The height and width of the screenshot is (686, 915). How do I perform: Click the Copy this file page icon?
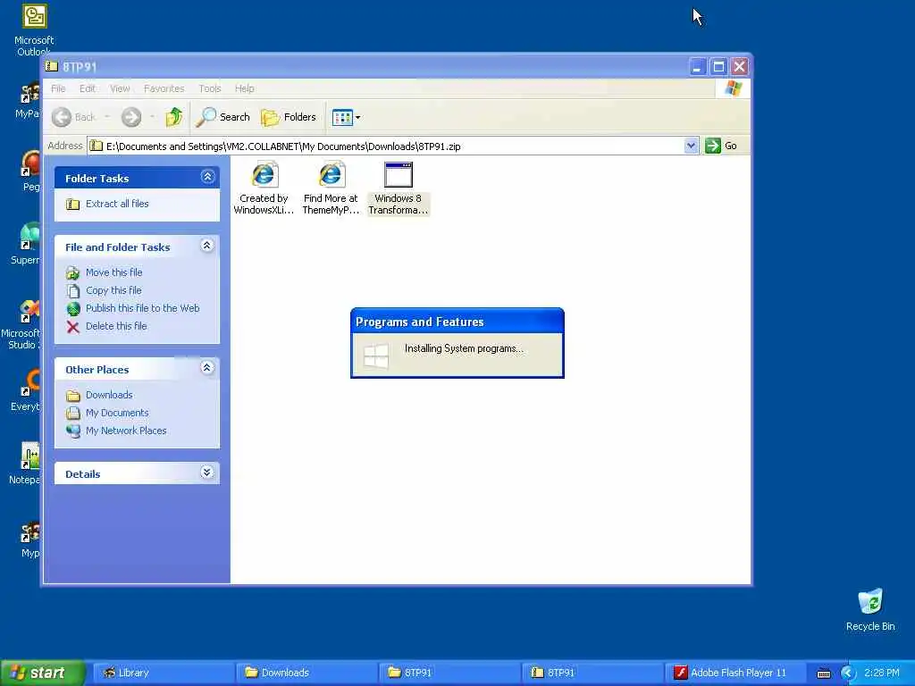[73, 291]
